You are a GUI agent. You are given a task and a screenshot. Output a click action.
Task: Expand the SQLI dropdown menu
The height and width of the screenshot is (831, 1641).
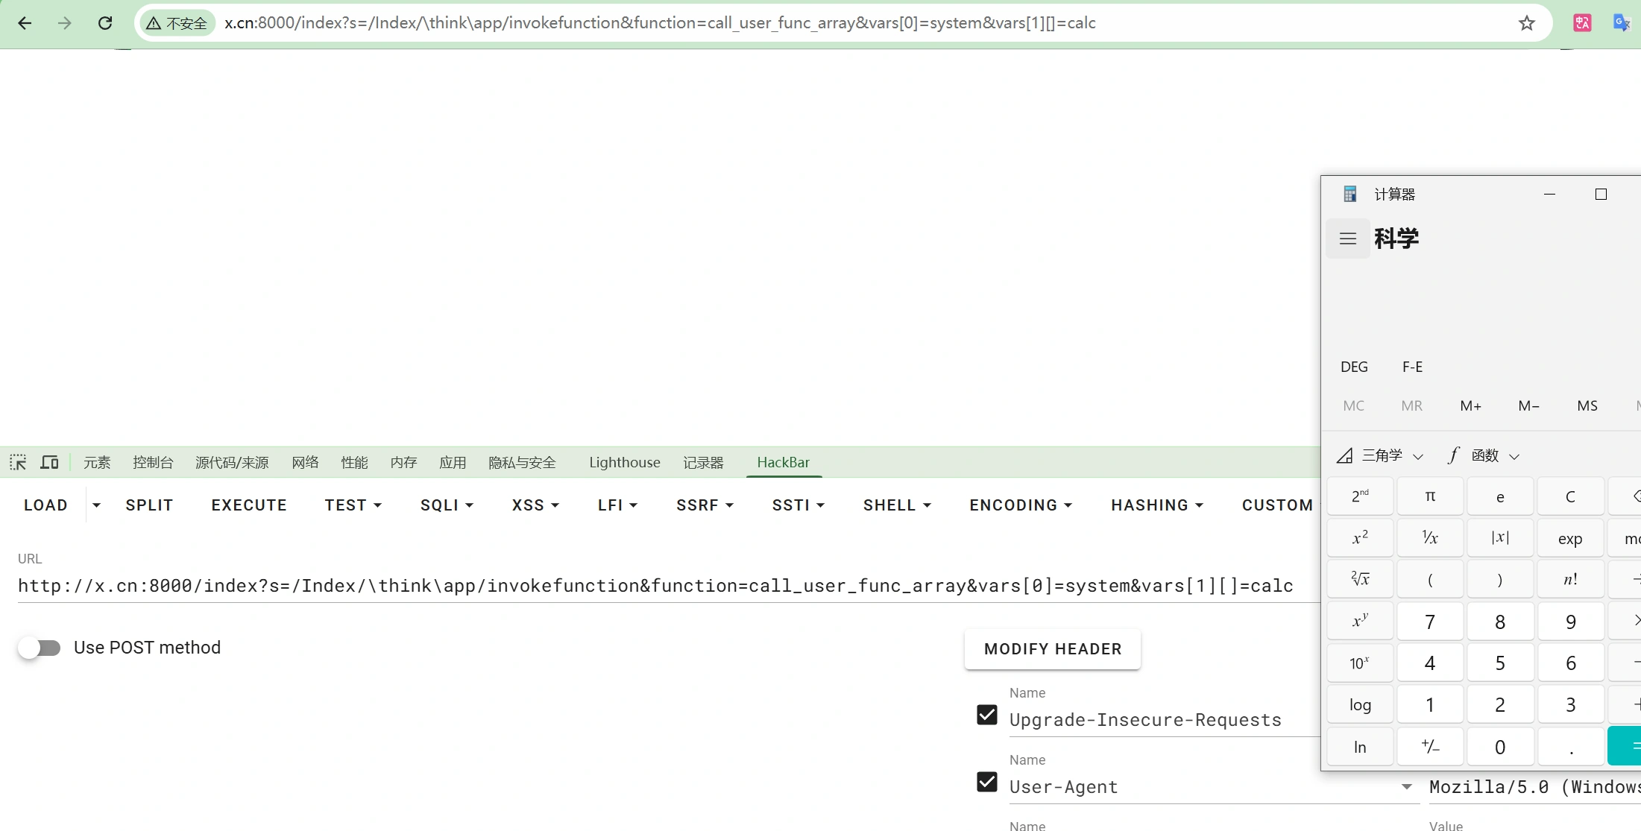447,505
